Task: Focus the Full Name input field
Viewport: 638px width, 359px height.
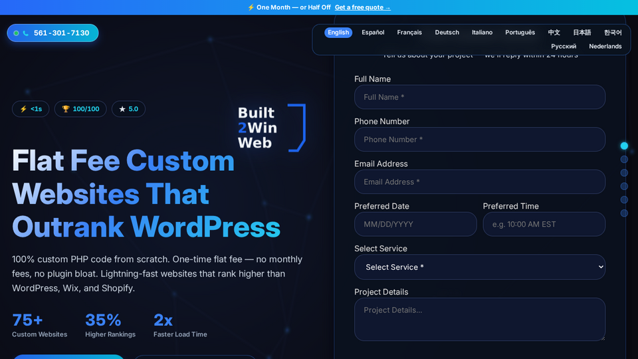Action: tap(480, 97)
